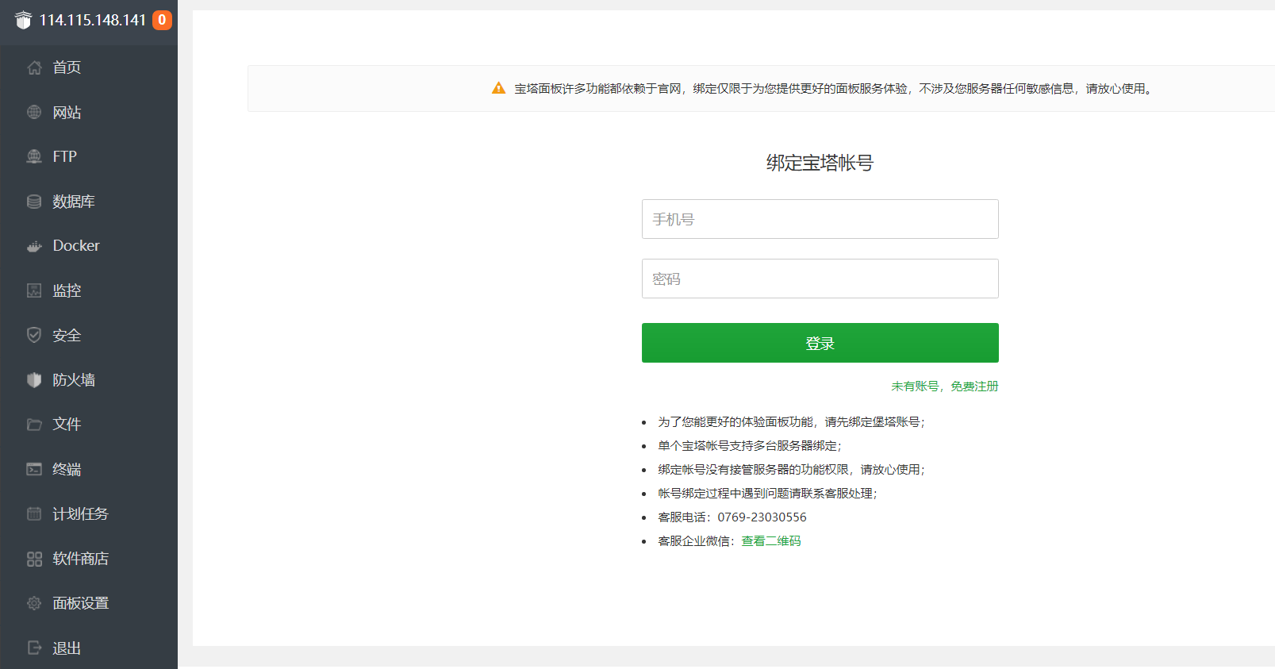Image resolution: width=1275 pixels, height=669 pixels.
Task: Select the 退出 menu label
Action: pyautogui.click(x=67, y=648)
